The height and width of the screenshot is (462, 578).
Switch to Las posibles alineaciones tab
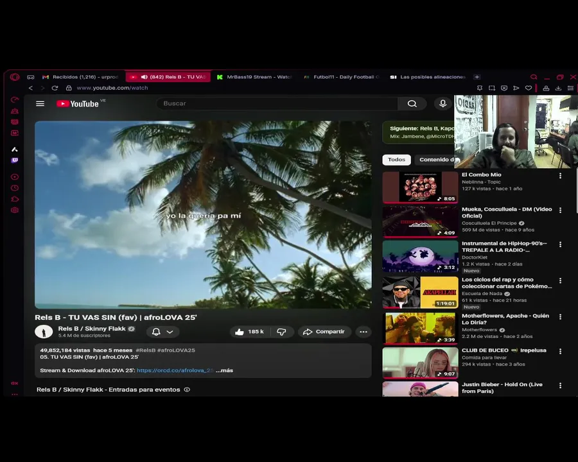pos(428,77)
